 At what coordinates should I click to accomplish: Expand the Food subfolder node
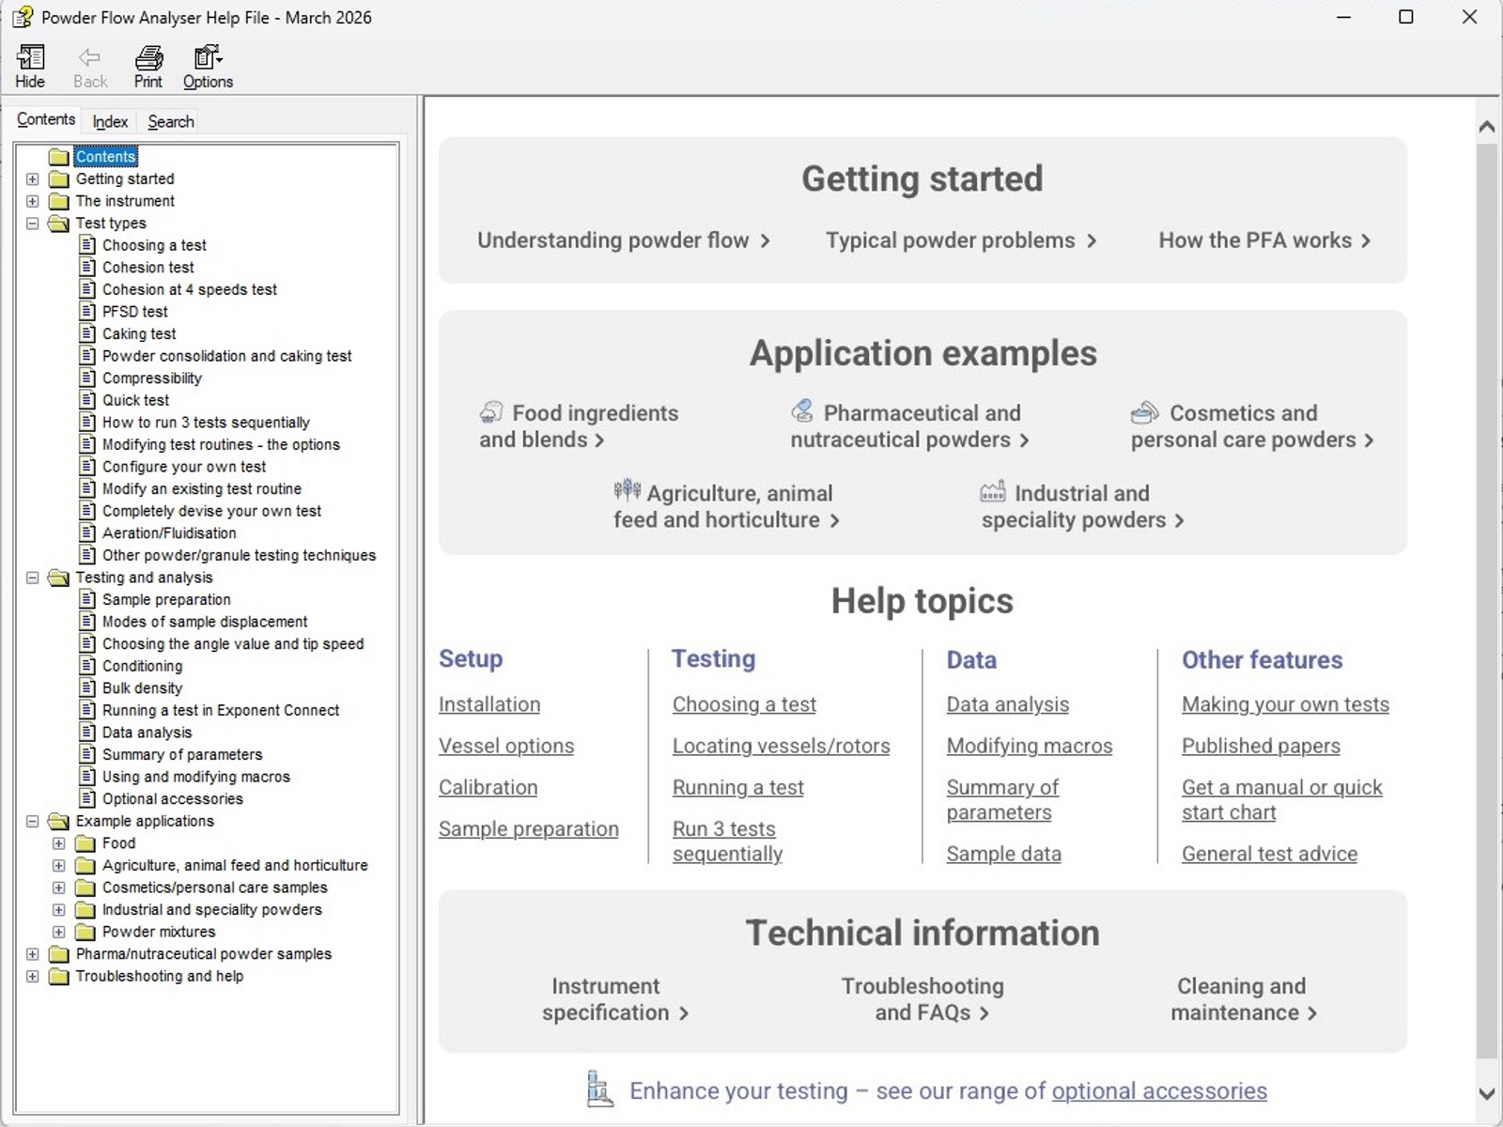pyautogui.click(x=59, y=843)
